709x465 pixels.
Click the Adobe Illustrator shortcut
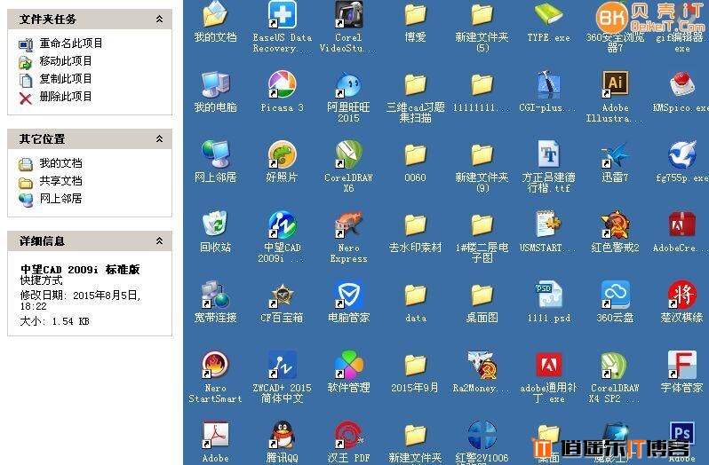[x=615, y=84]
